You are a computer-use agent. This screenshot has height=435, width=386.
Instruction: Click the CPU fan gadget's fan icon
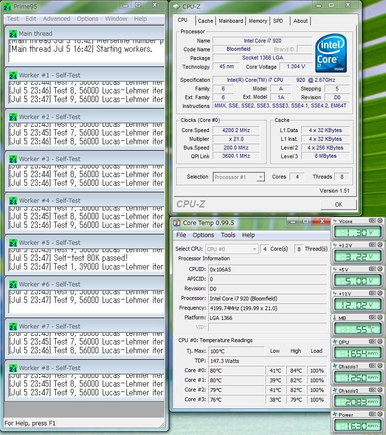tap(335, 342)
